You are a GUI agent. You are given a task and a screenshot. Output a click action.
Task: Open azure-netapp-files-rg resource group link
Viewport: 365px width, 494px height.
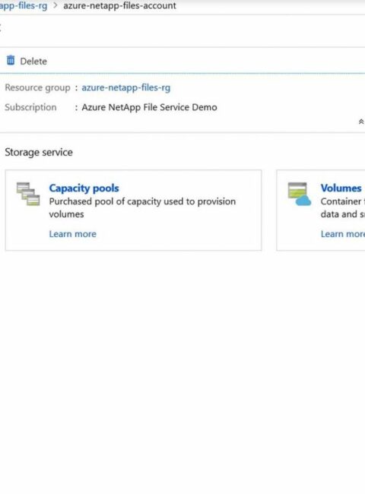click(125, 87)
